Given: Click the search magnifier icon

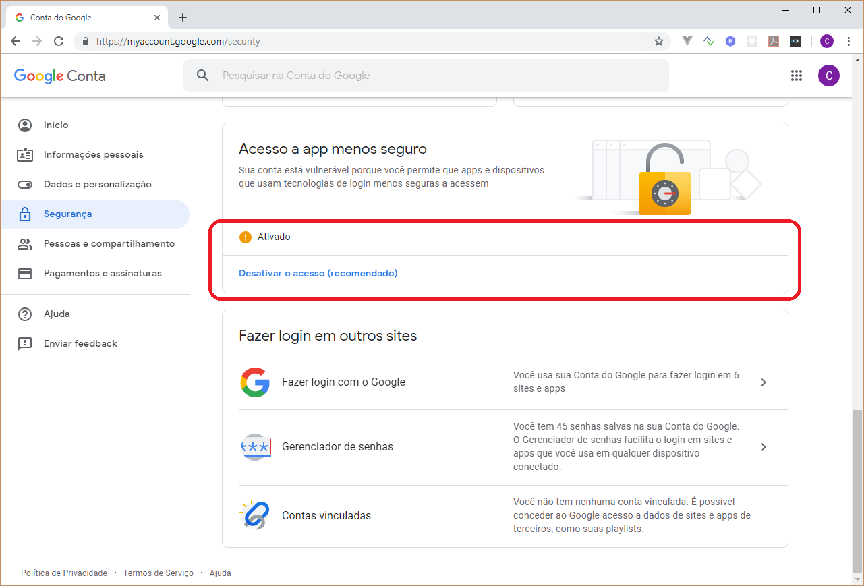Looking at the screenshot, I should click(x=203, y=76).
